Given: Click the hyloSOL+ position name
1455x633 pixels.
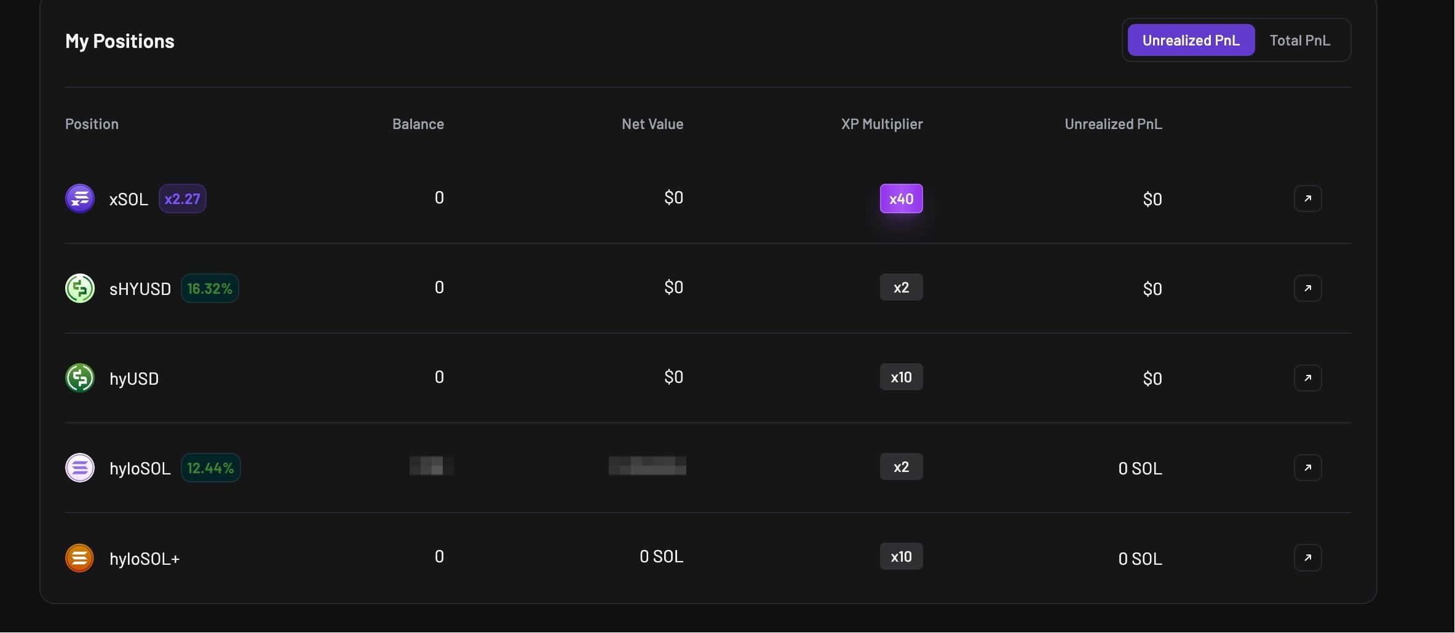Looking at the screenshot, I should pos(145,559).
